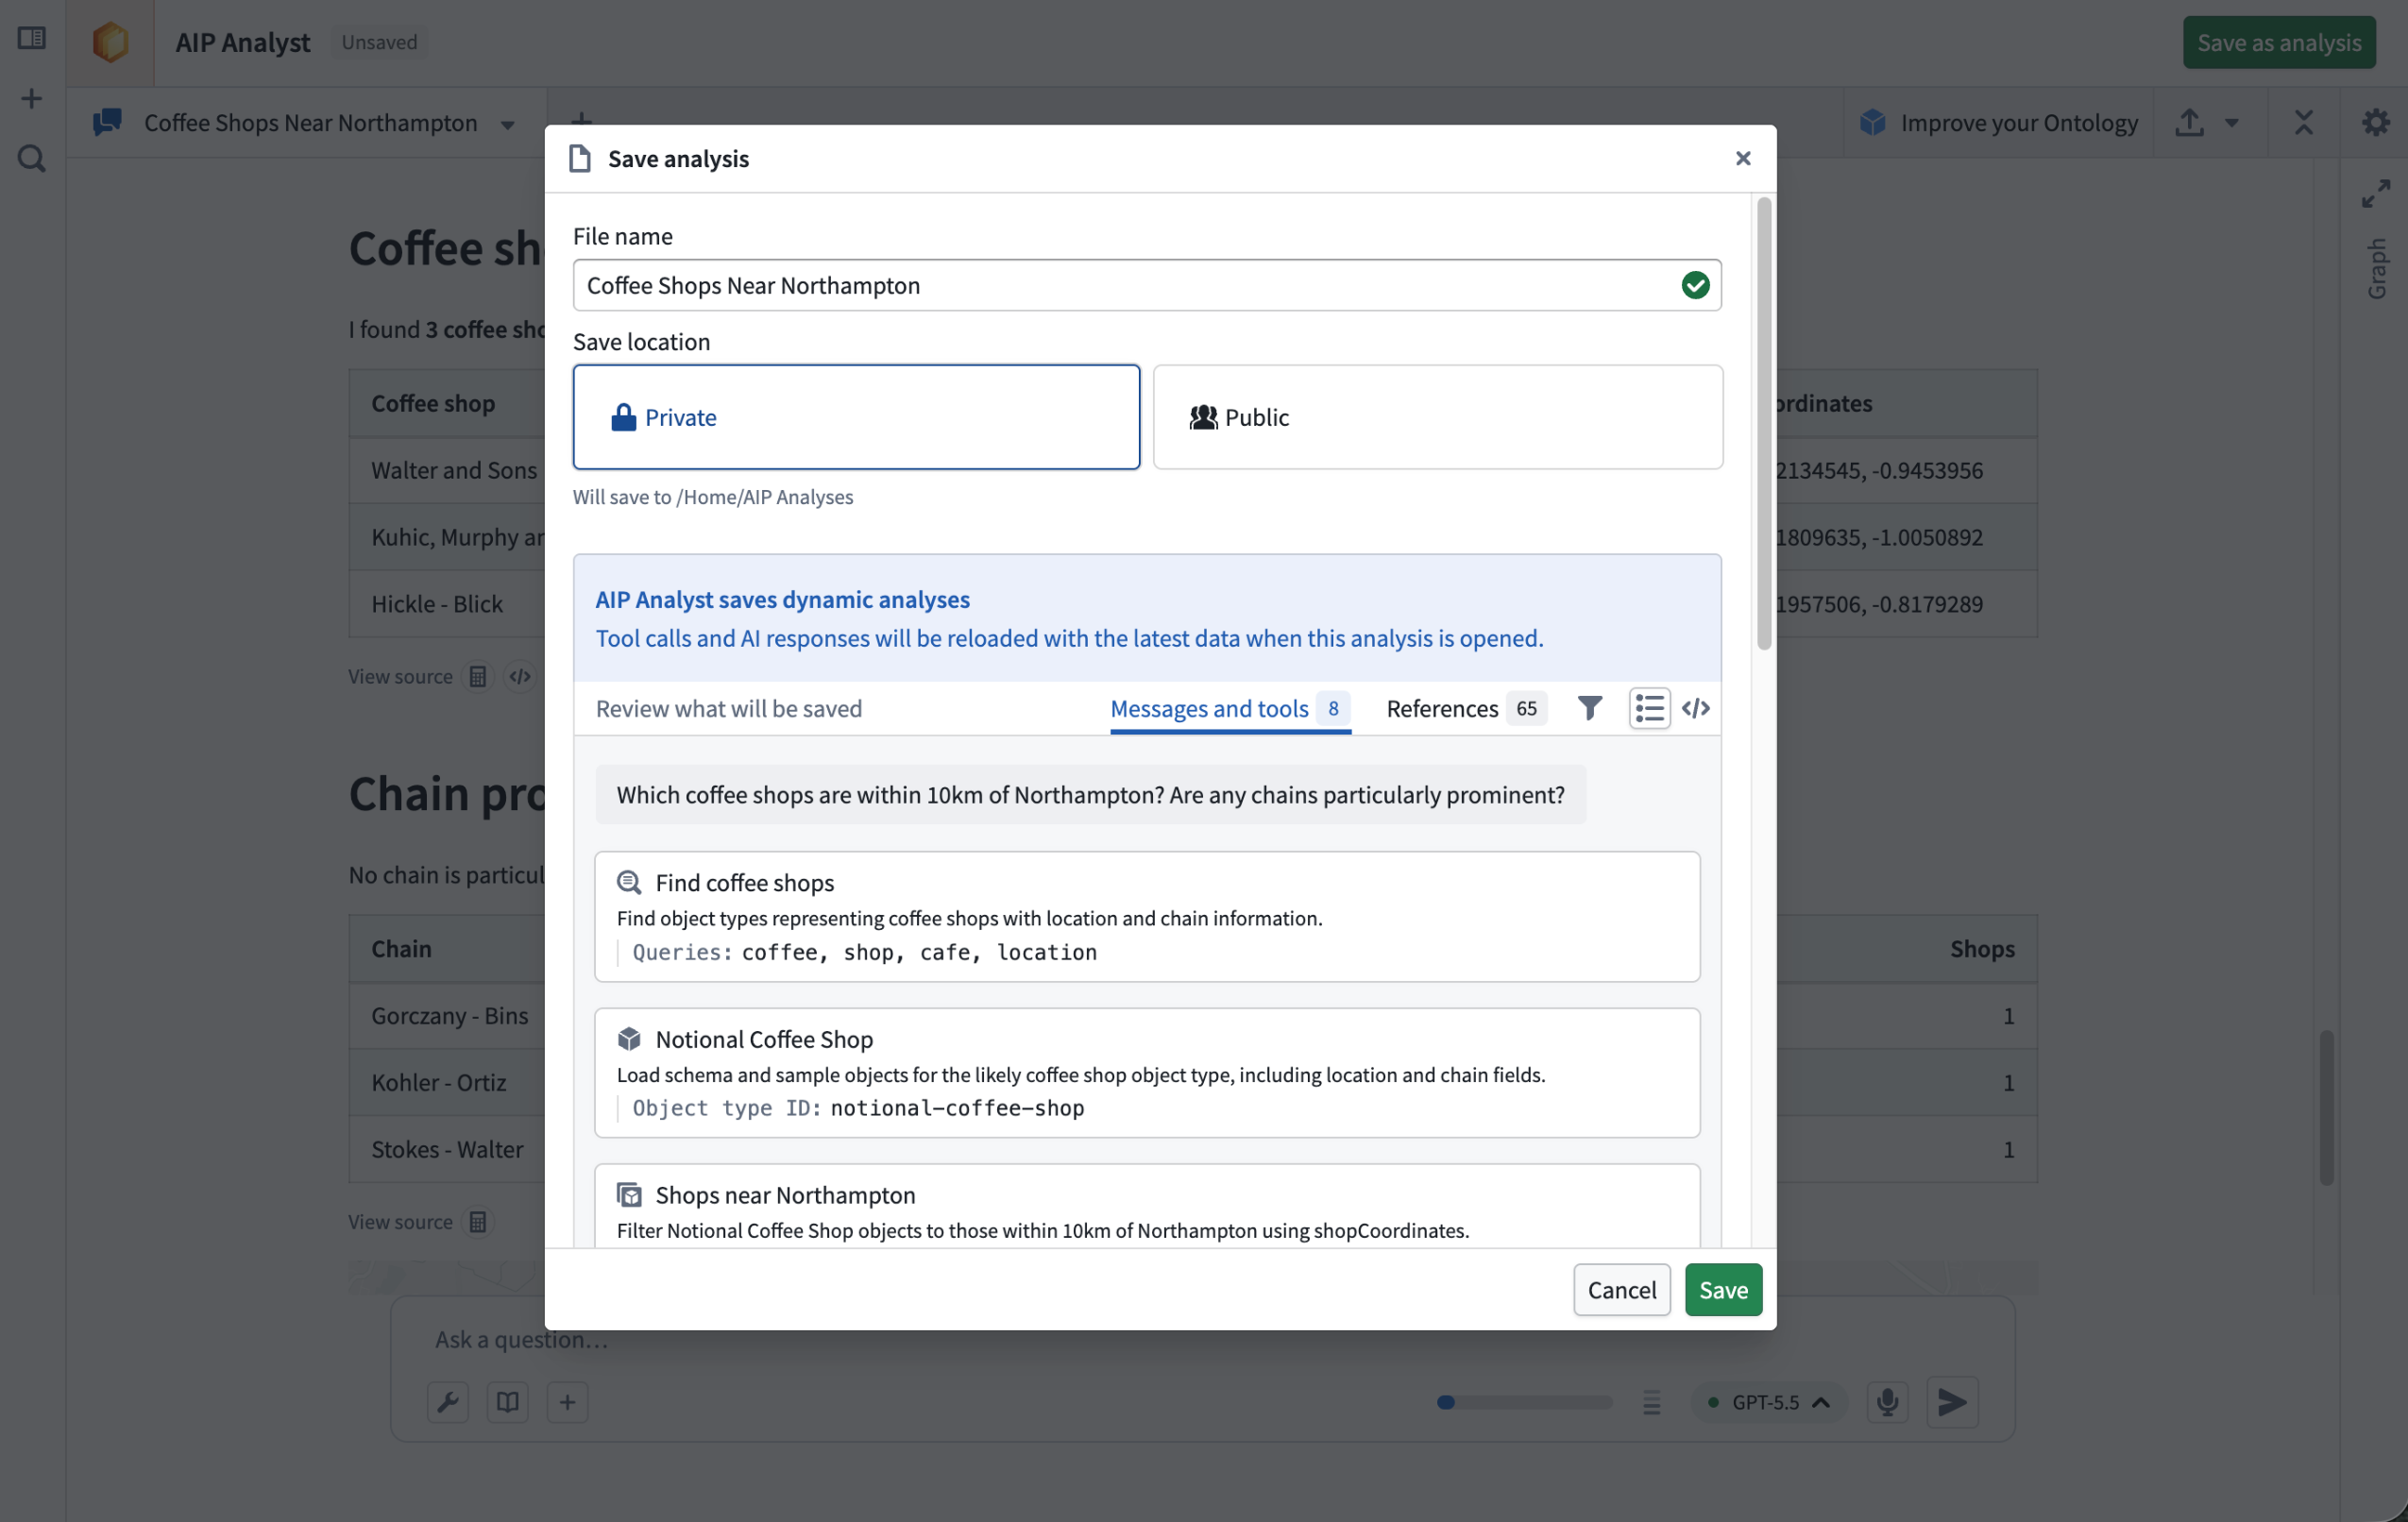Click the Notional Coffee Shop card
2408x1522 pixels.
[x=1147, y=1072]
